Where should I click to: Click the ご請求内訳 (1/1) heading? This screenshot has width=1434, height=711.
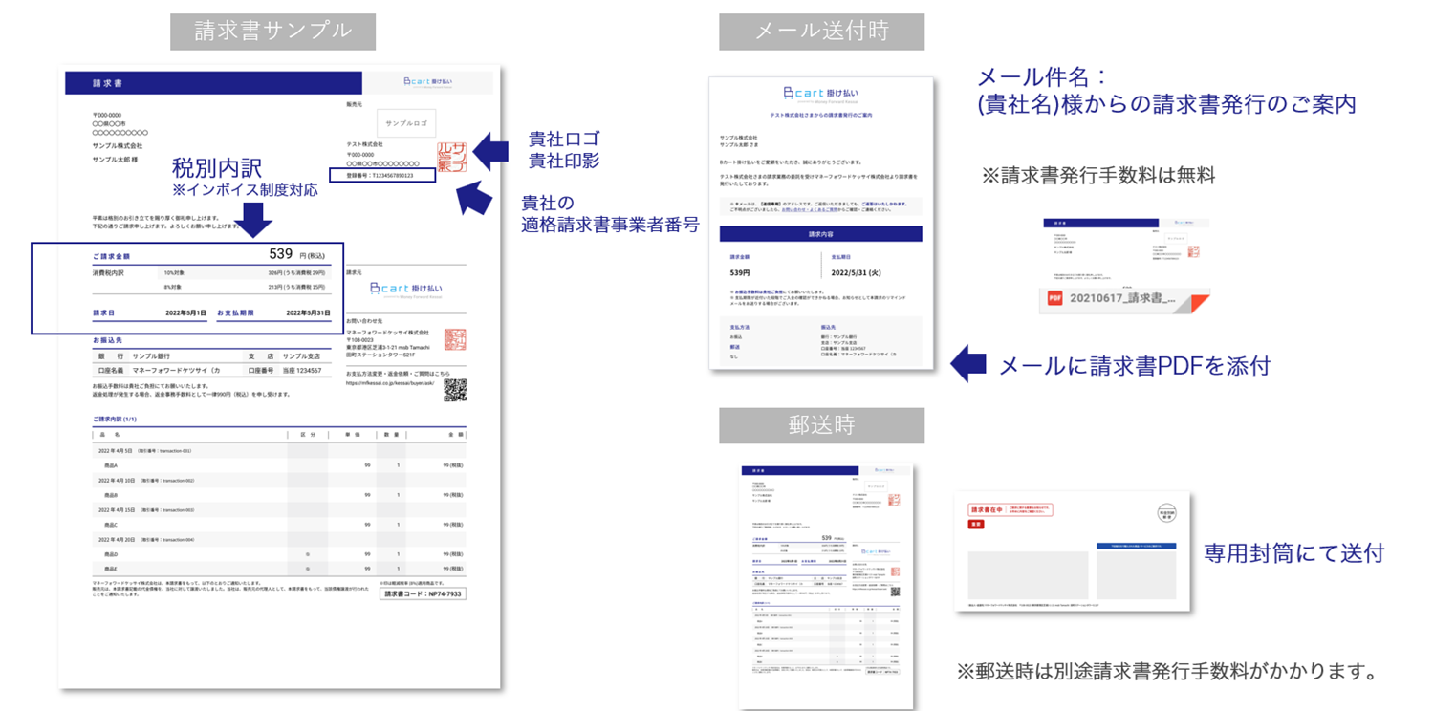click(x=116, y=419)
